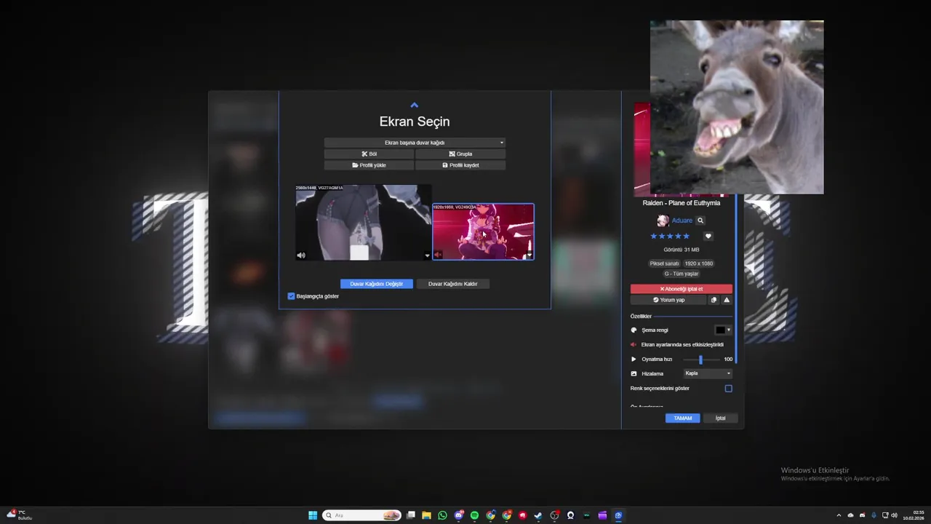931x524 pixels.
Task: Click Profili yükle button
Action: point(369,165)
